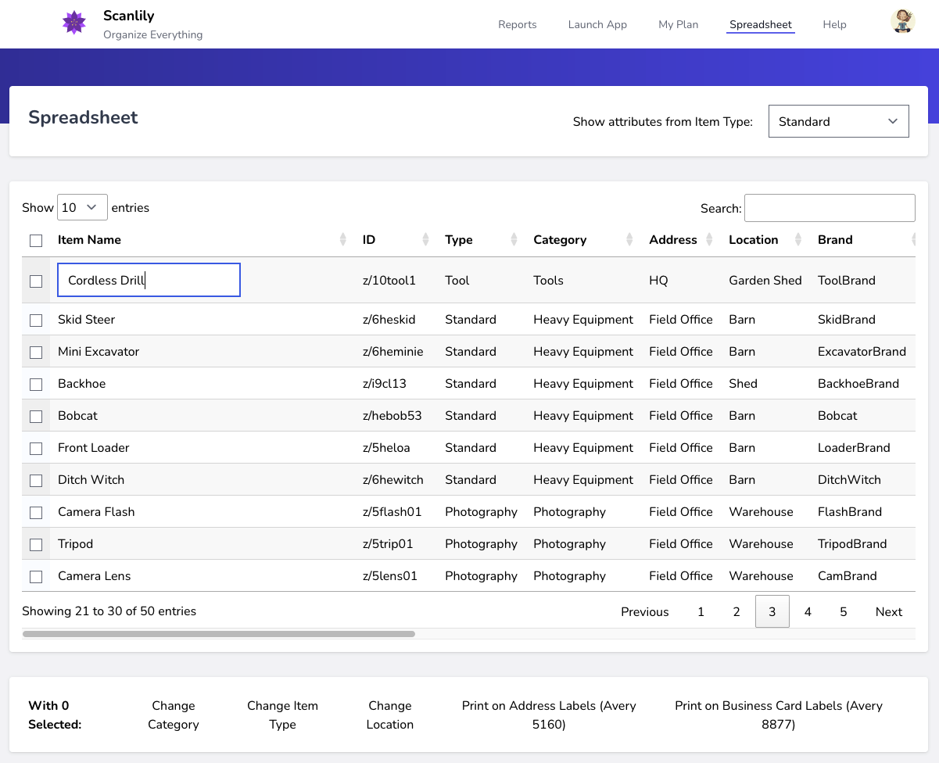Click Print on Address Labels (Avery 5160)

coord(548,715)
